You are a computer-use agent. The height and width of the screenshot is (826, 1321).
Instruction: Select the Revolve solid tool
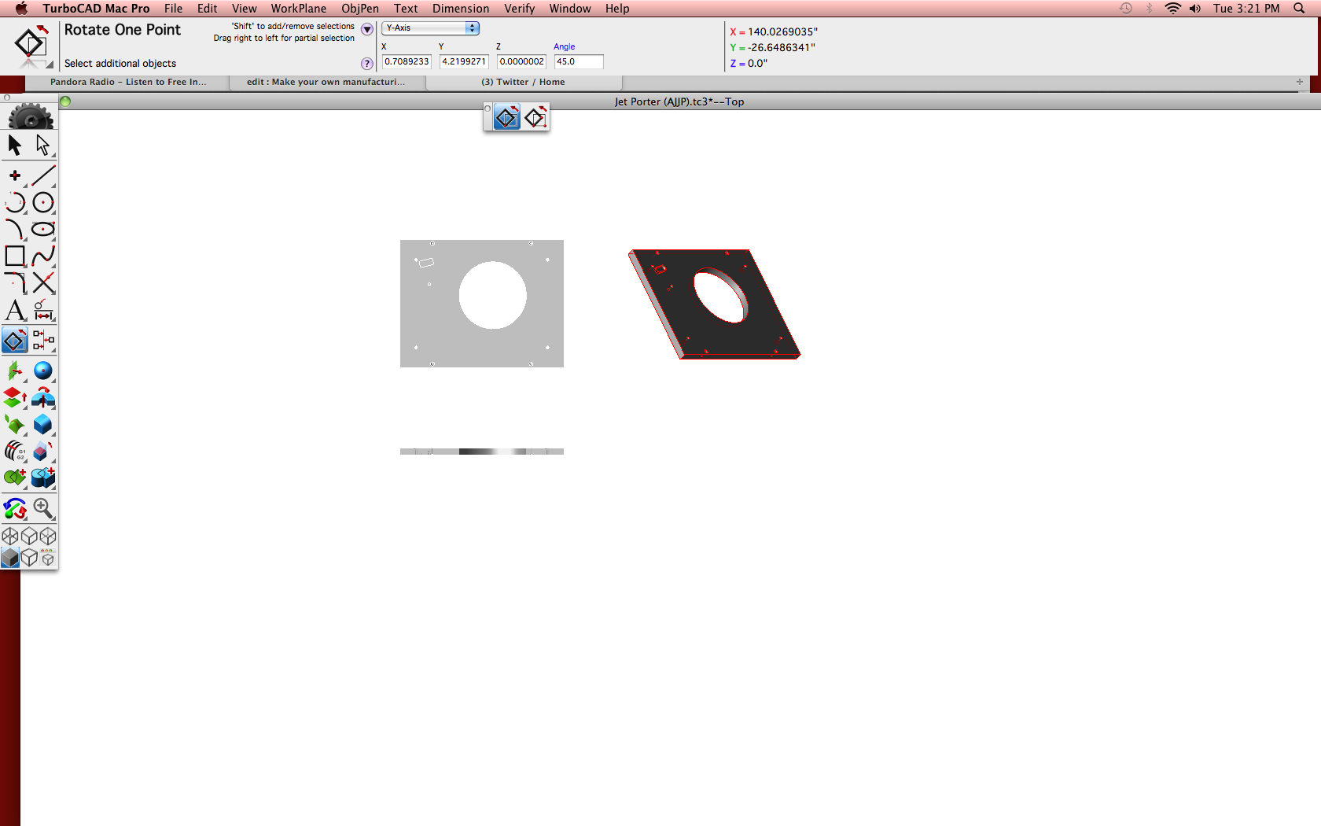coord(43,397)
